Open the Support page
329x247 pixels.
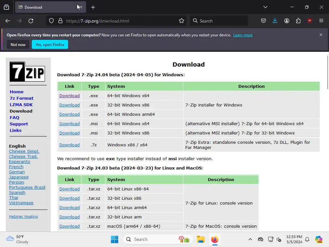[19, 124]
